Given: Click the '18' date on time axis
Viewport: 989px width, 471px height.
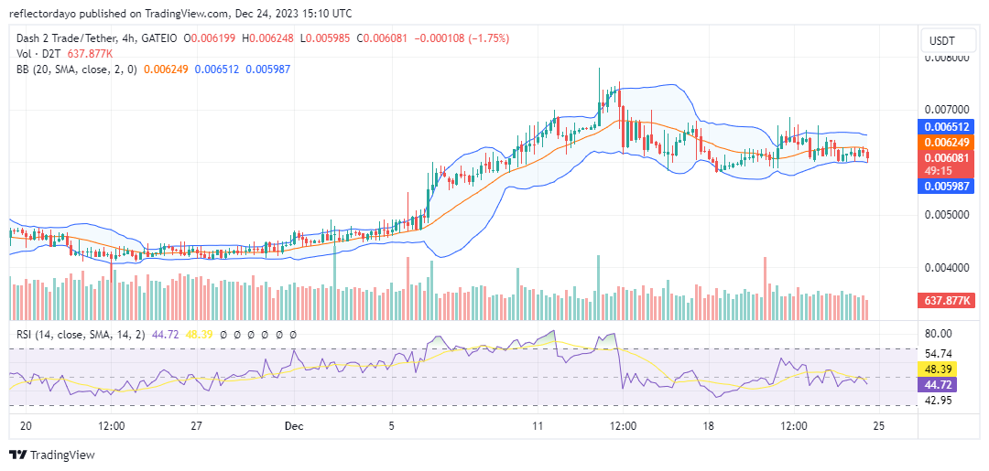Looking at the screenshot, I should (x=708, y=426).
